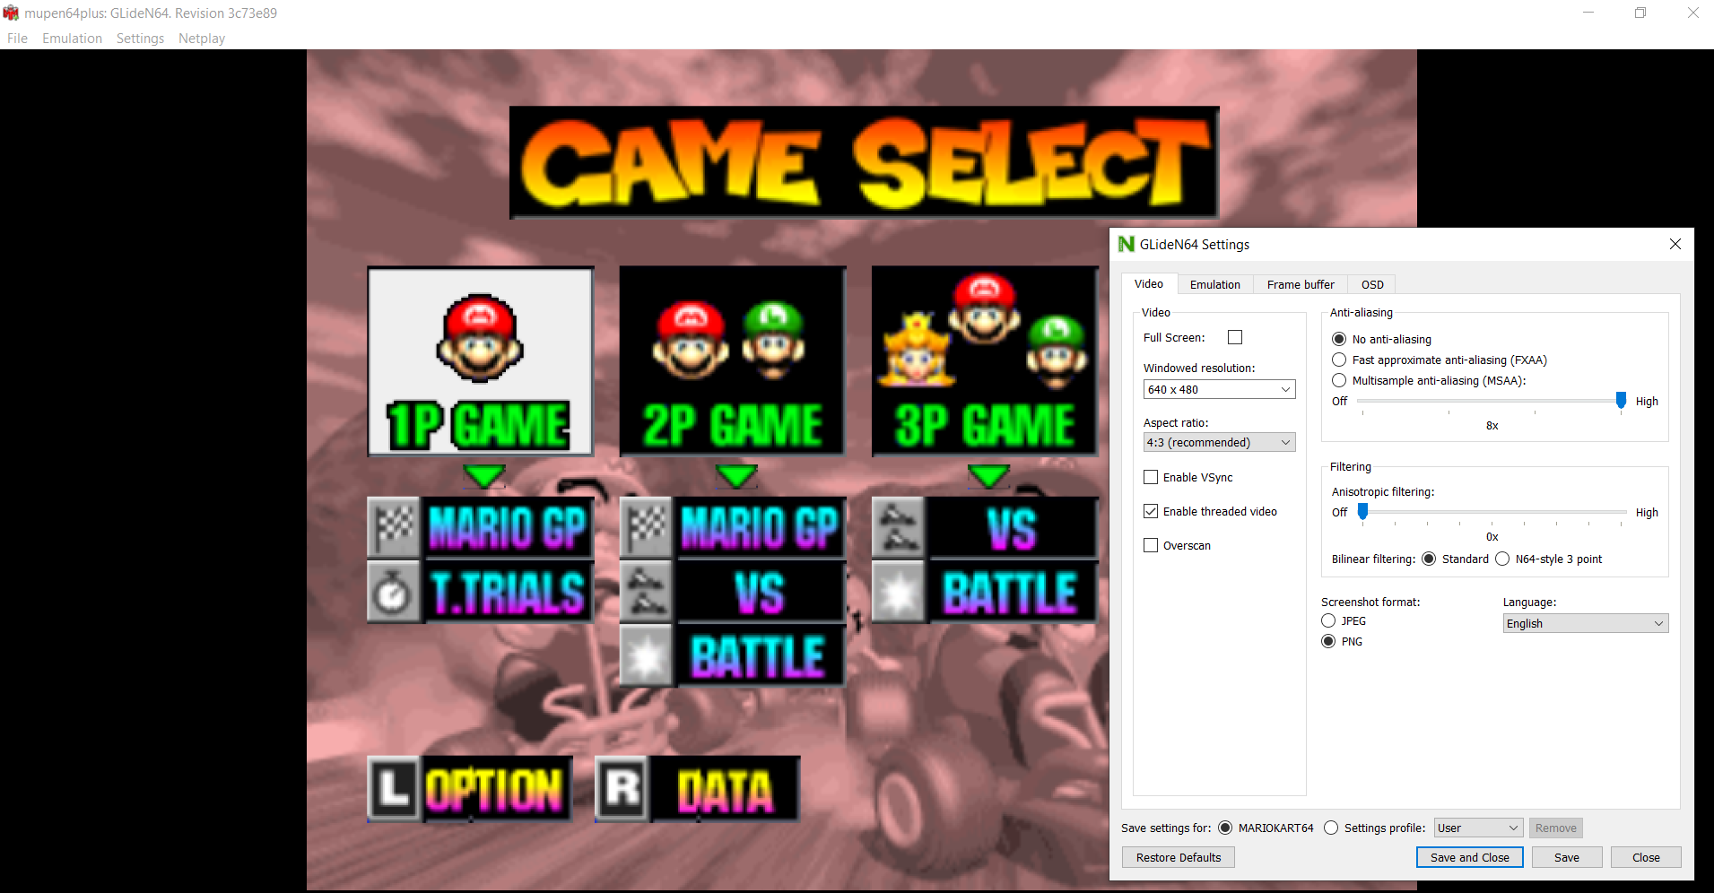Screen dimensions: 1714x893
Task: Click the Save button
Action: [1566, 857]
